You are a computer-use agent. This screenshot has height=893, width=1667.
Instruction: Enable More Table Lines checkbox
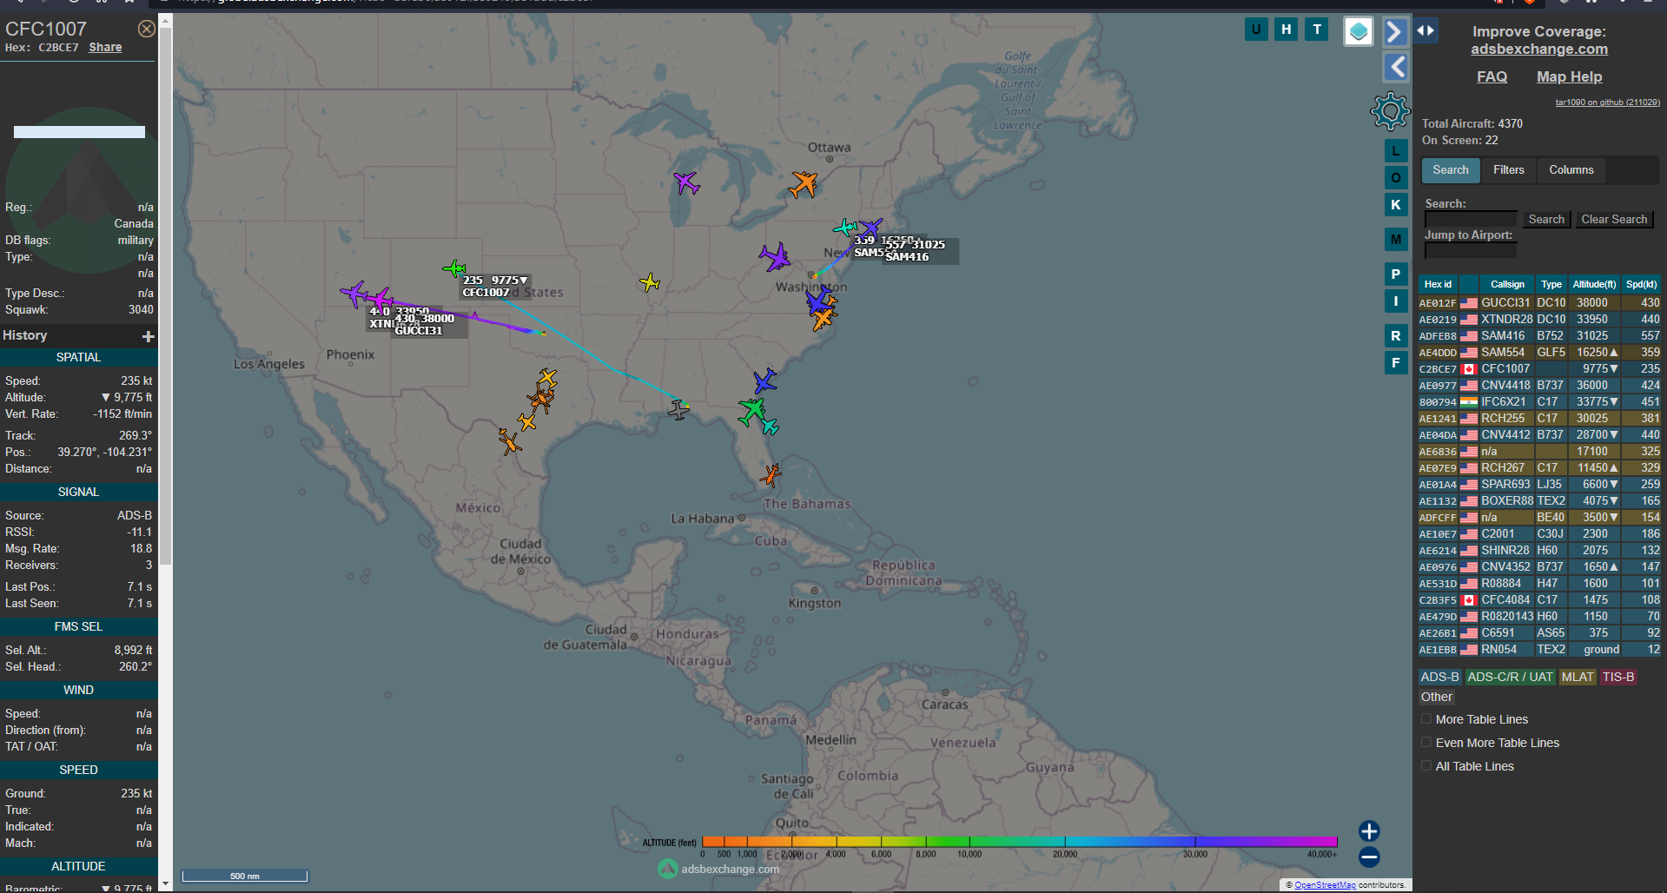coord(1426,719)
